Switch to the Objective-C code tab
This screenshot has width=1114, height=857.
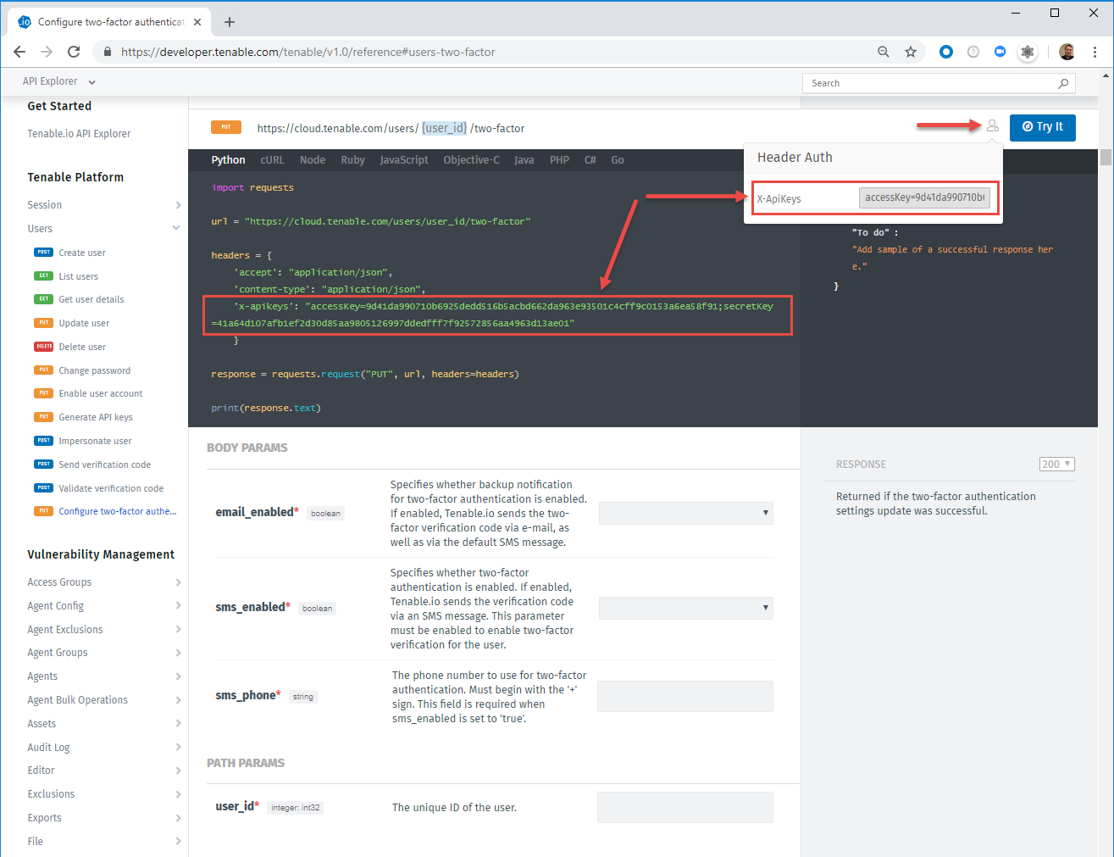(471, 160)
